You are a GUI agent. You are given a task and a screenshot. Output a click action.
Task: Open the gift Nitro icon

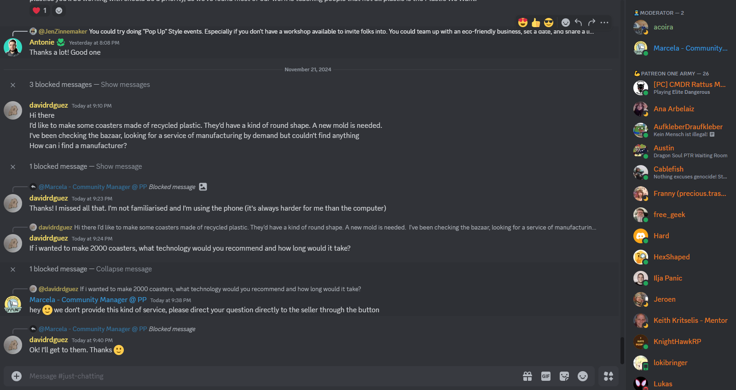point(527,376)
